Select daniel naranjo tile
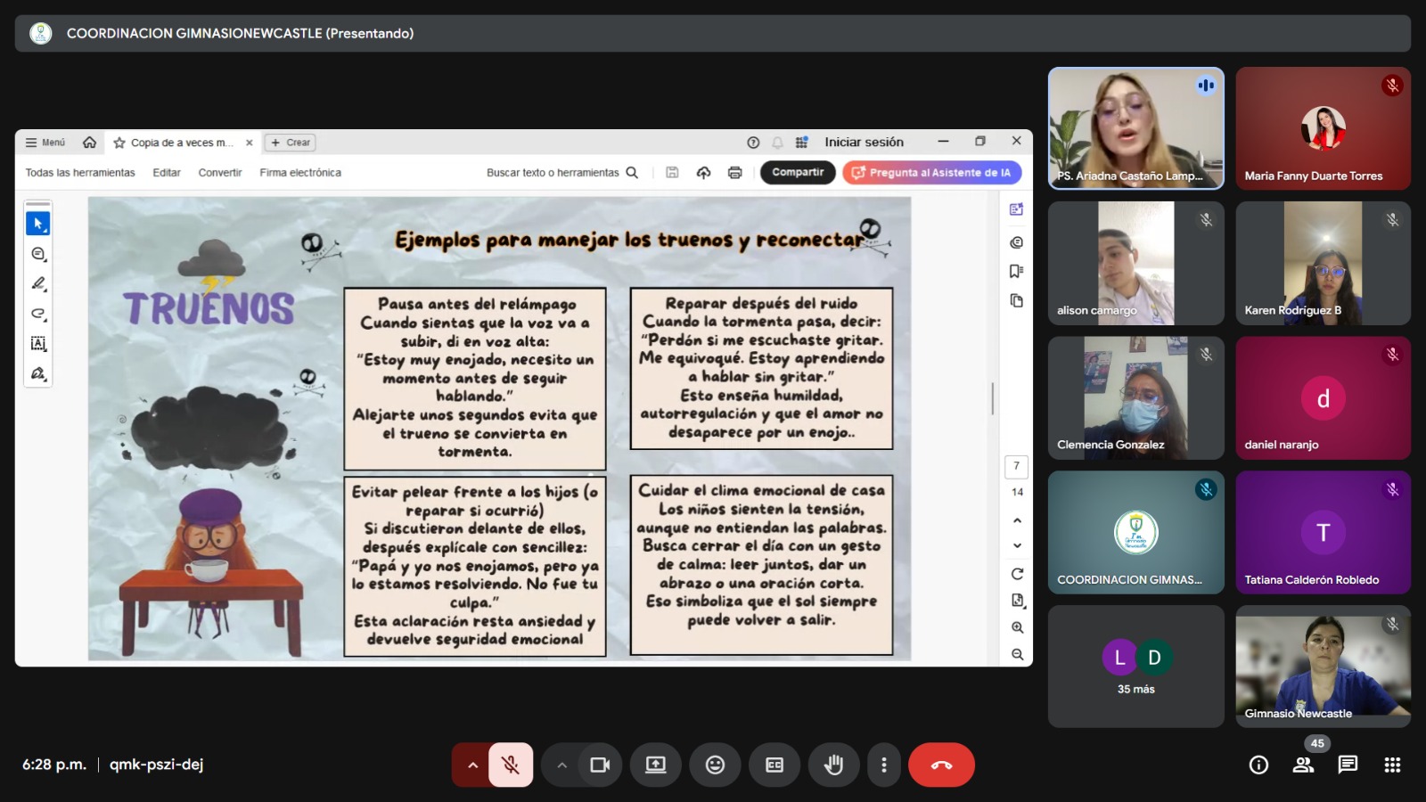The height and width of the screenshot is (802, 1426). point(1323,397)
